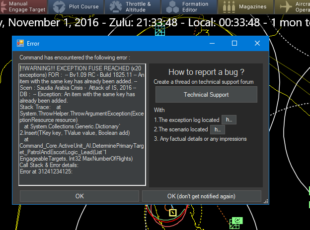
Task: Click the Error dialog resize grip
Action: point(266,201)
